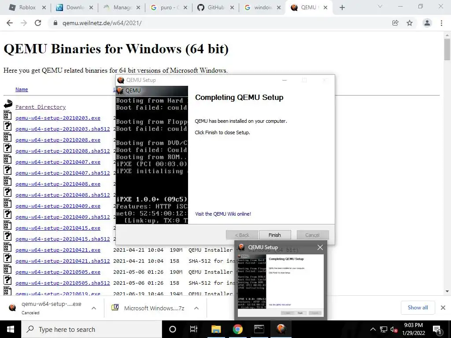Open qemu-w64-setup-20210203.sha512 file

point(63,129)
